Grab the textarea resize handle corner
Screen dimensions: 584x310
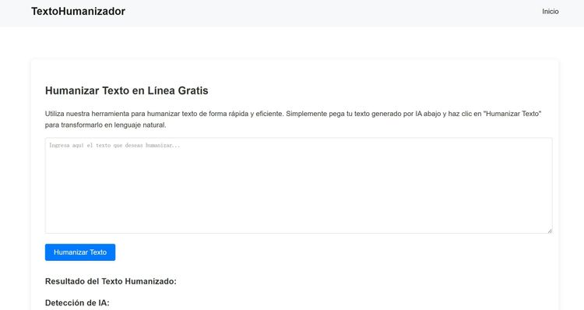tap(550, 231)
